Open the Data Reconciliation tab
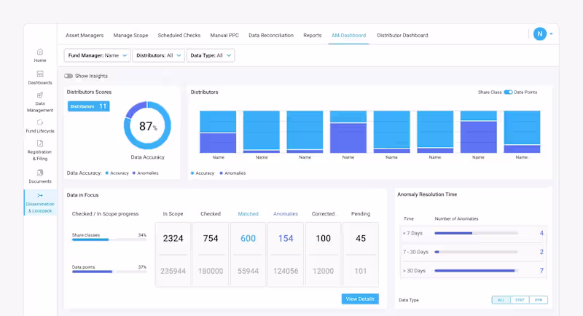The height and width of the screenshot is (316, 583). [271, 35]
